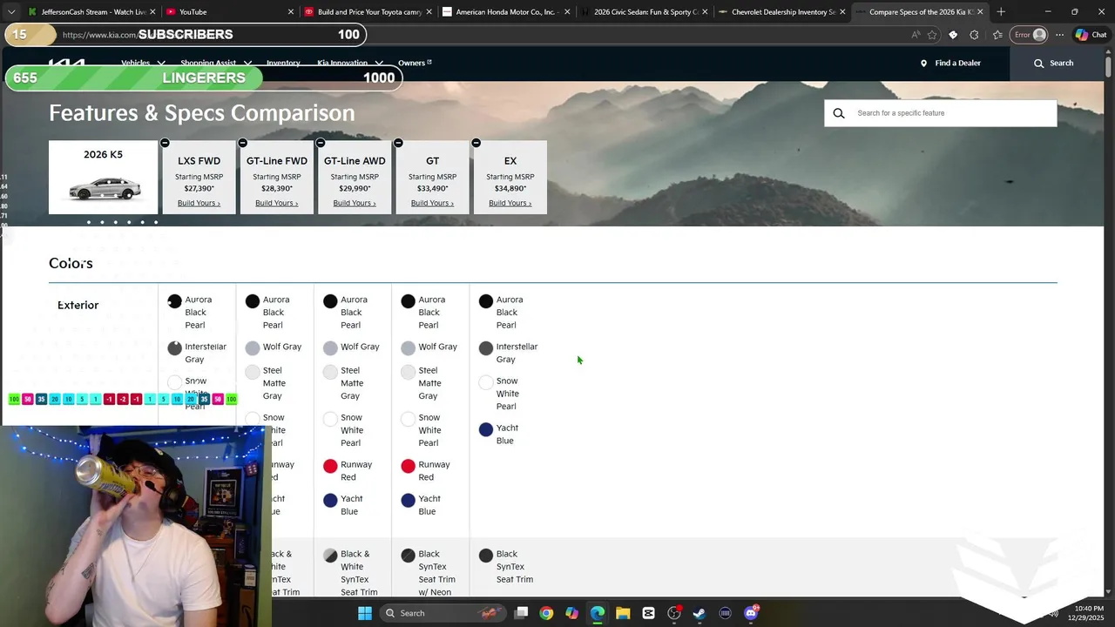Click the feature search magnifier icon
Viewport: 1115px width, 627px height.
pyautogui.click(x=839, y=113)
